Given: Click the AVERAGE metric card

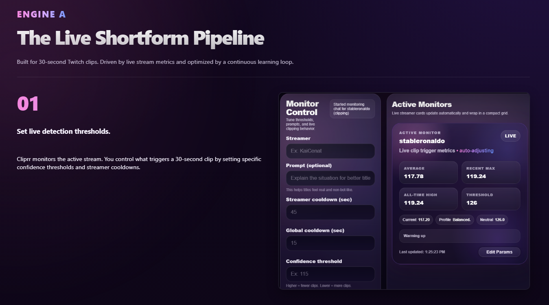Looking at the screenshot, I should tap(428, 172).
